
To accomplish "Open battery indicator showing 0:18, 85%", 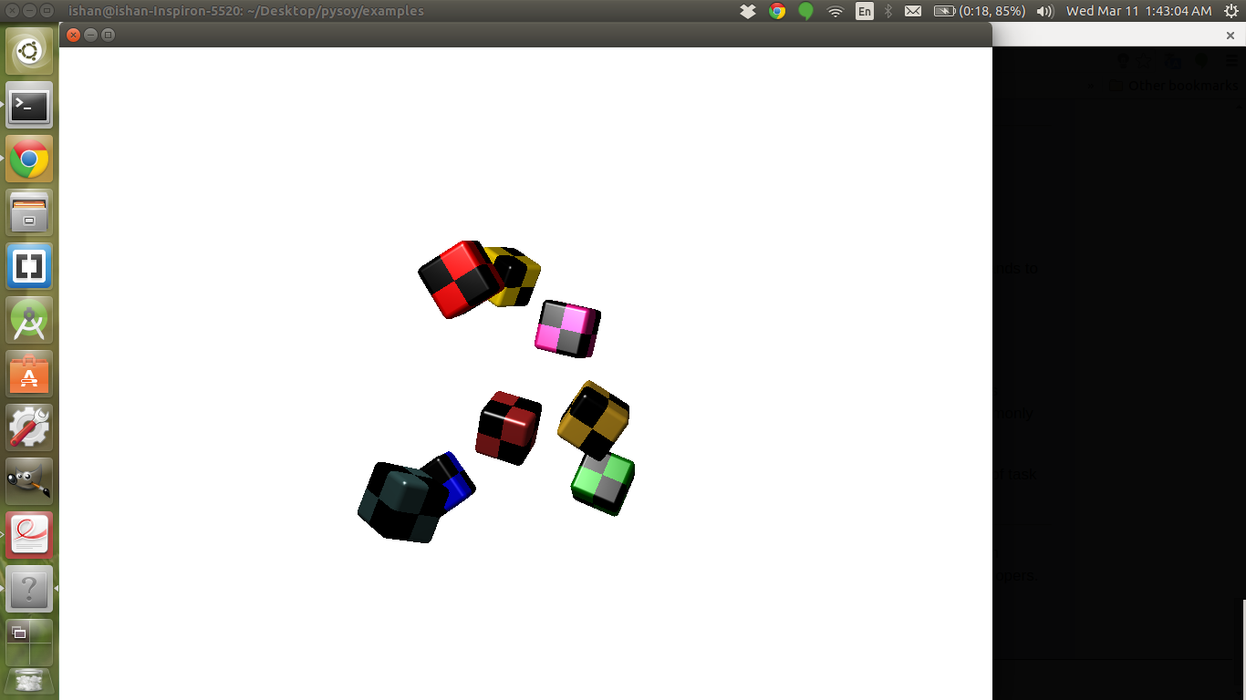I will tap(981, 11).
